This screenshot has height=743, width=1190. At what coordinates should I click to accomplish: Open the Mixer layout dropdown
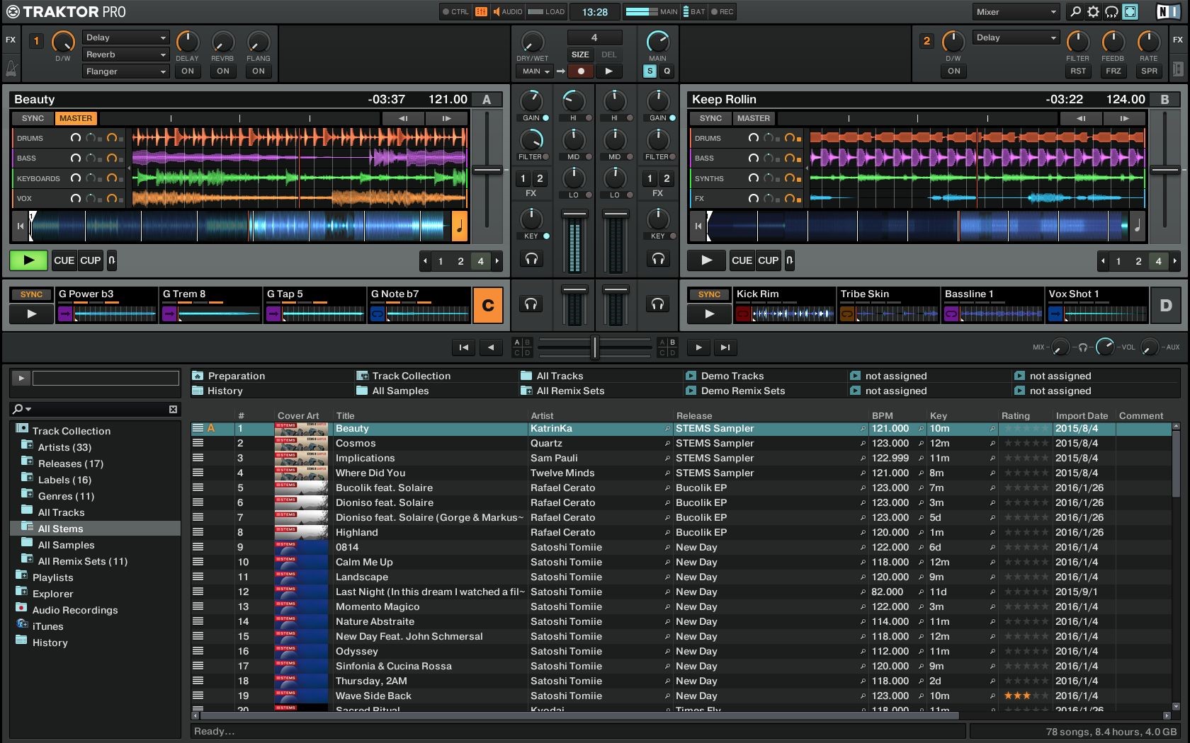1015,11
